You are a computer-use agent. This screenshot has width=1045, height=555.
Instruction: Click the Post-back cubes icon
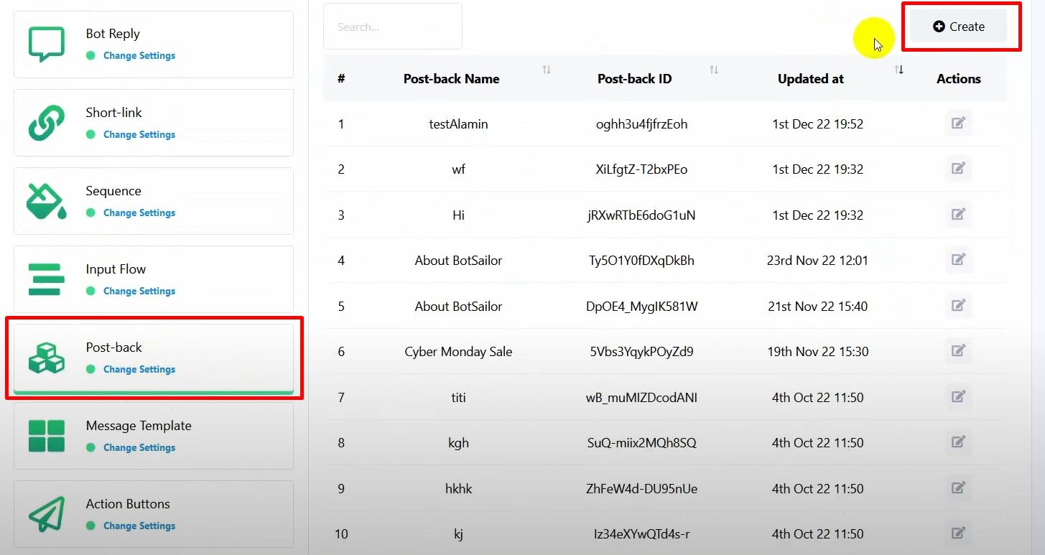(x=46, y=358)
